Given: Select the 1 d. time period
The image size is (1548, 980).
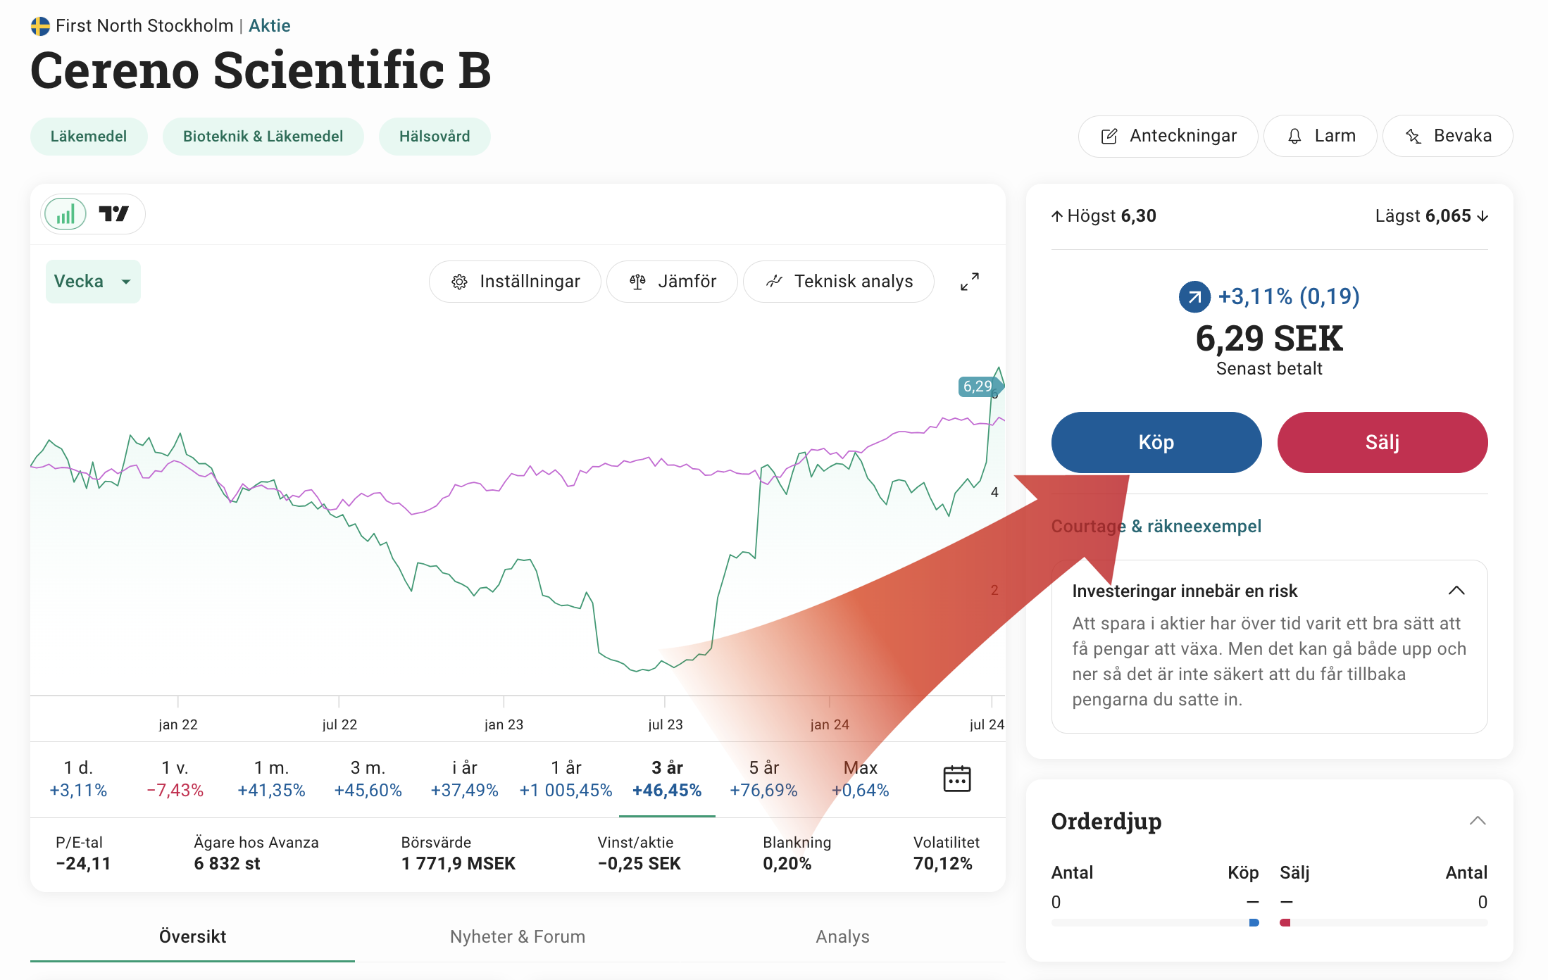Looking at the screenshot, I should [x=78, y=779].
